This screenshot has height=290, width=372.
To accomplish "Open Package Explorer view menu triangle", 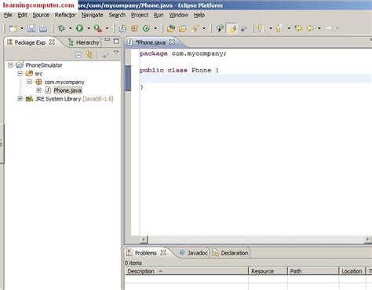I will point(116,53).
